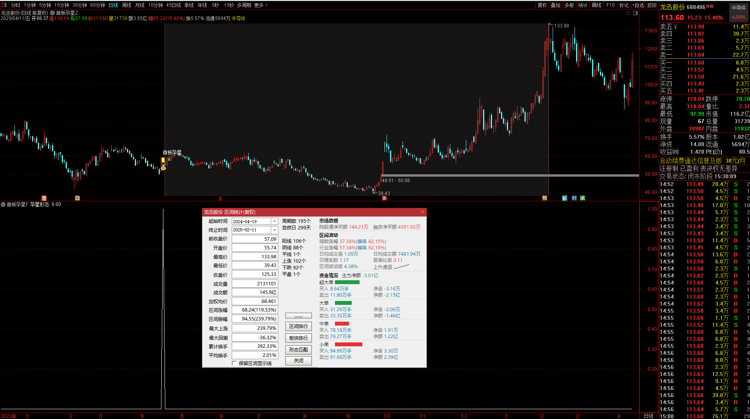750x419 pixels.
Task: Click the 涨 marker below chart
Action: 384,198
